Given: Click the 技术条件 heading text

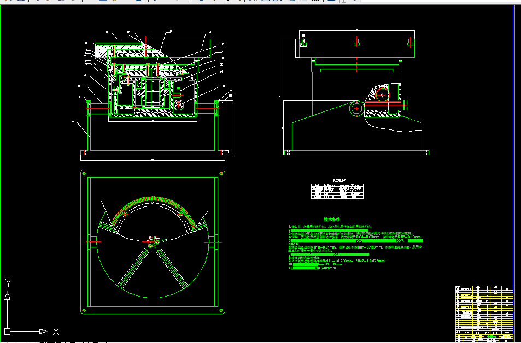Looking at the screenshot, I should point(332,220).
